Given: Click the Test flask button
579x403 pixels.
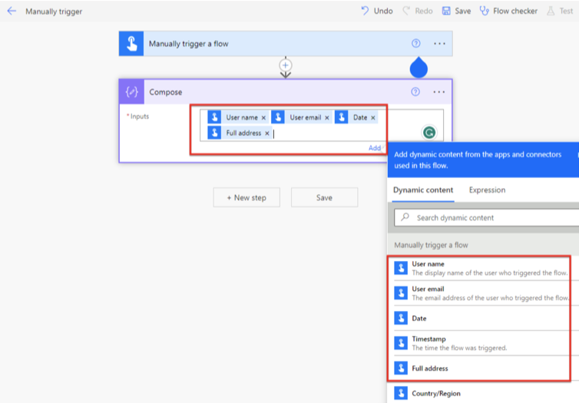Looking at the screenshot, I should pos(560,11).
